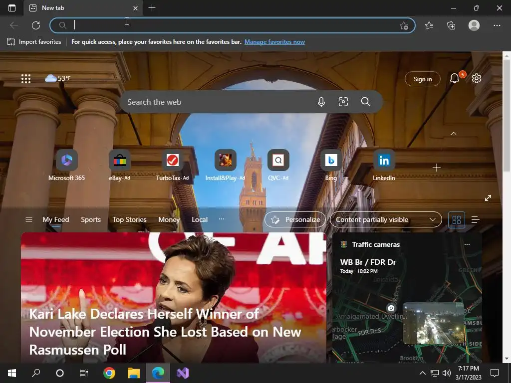Open the LinkedIn quick link
The image size is (511, 383).
pos(384,166)
